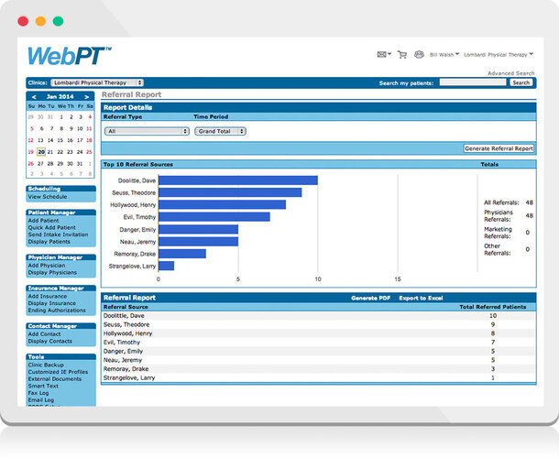Go to previous month in calendar
Viewport: 559px width, 458px height.
pos(34,96)
